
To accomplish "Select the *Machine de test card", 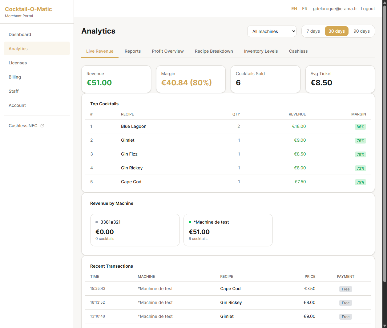I will pos(228,230).
